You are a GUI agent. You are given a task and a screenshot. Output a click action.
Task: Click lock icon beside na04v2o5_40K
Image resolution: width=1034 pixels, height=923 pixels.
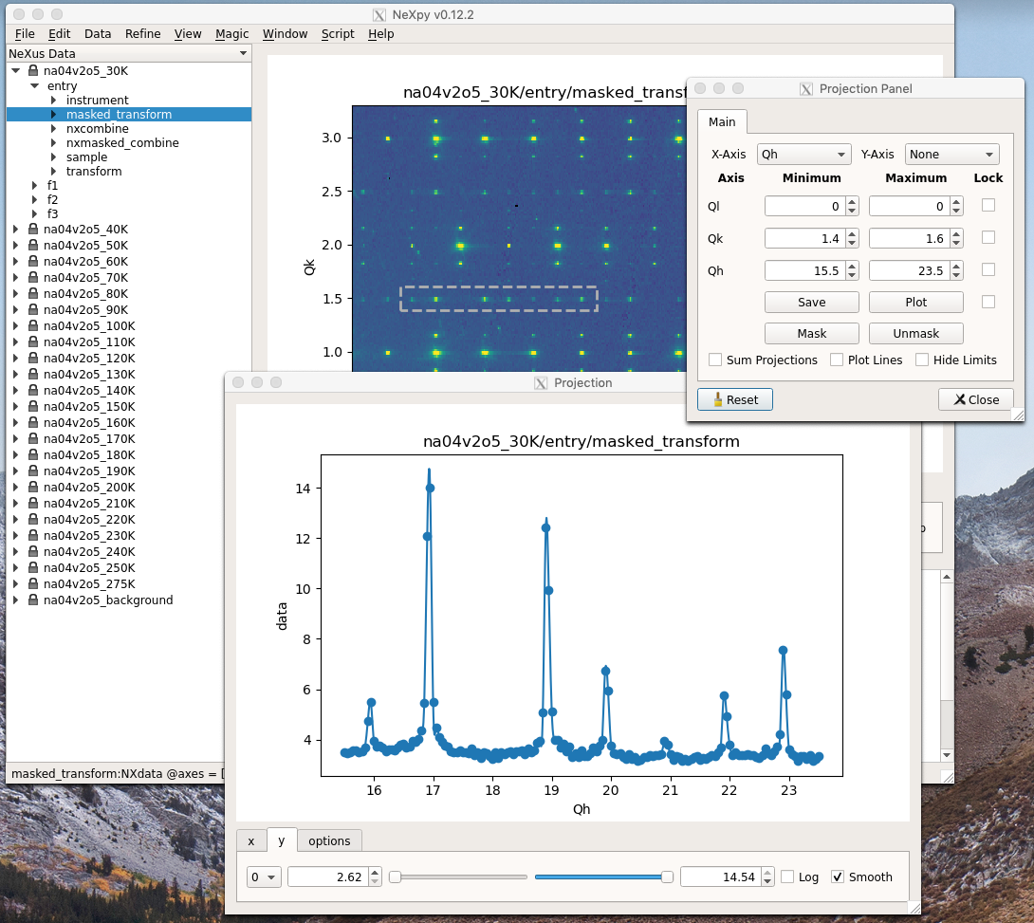click(x=33, y=230)
